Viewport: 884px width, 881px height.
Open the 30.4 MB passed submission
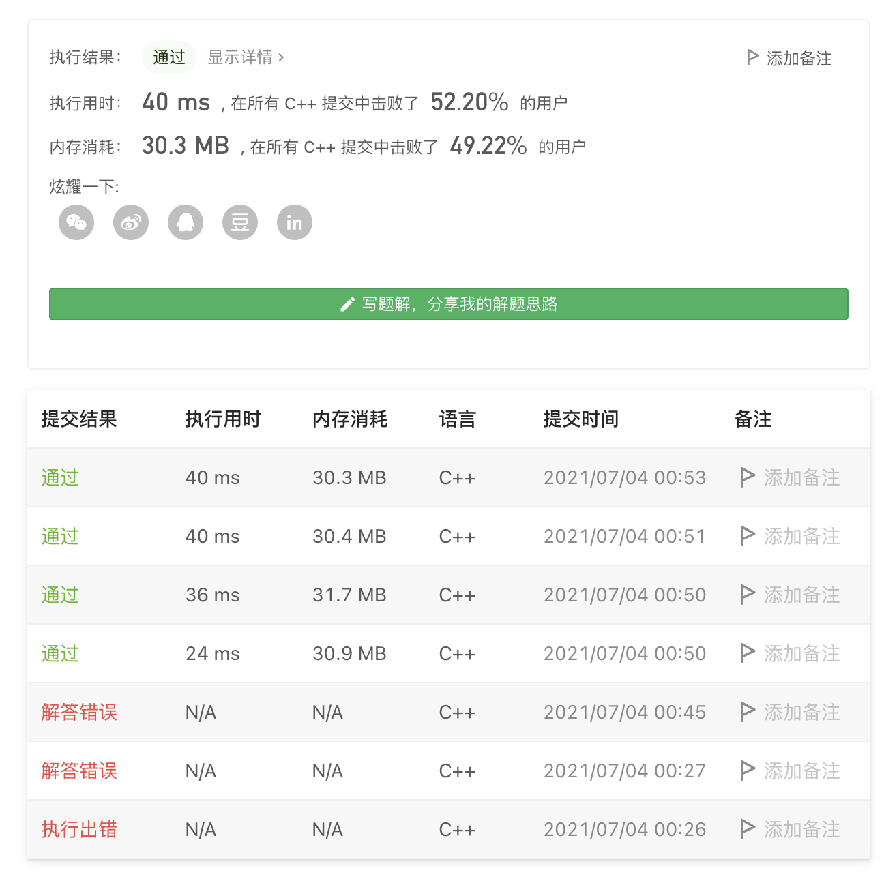click(x=60, y=536)
